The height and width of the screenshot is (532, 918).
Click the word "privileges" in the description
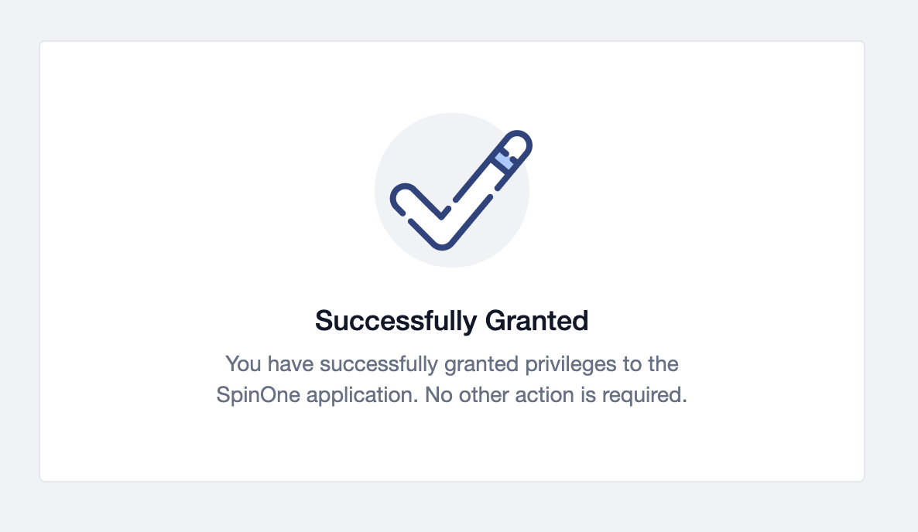(x=594, y=363)
